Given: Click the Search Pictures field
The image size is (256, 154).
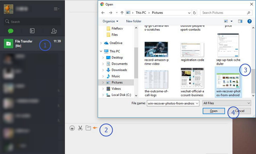Looking at the screenshot, I should pyautogui.click(x=226, y=12).
